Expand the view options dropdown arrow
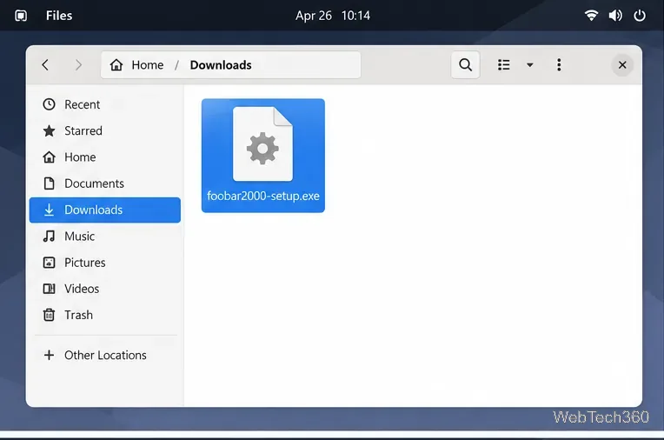 pos(530,65)
